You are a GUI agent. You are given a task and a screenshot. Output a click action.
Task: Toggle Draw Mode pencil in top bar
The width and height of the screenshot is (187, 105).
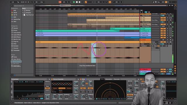pos(154,2)
